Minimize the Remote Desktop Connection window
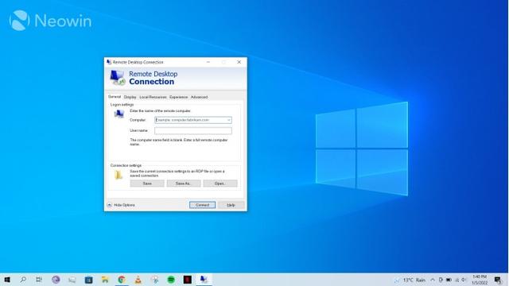Screen dimensions: 509x286 pos(208,62)
